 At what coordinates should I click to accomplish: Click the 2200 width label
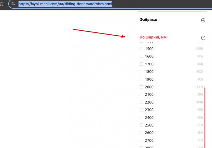149,102
